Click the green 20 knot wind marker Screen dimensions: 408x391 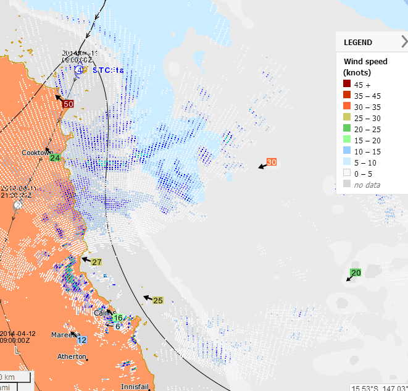356,273
